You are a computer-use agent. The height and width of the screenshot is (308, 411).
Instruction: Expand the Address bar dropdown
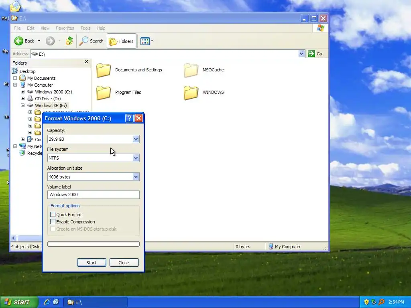[x=301, y=54]
